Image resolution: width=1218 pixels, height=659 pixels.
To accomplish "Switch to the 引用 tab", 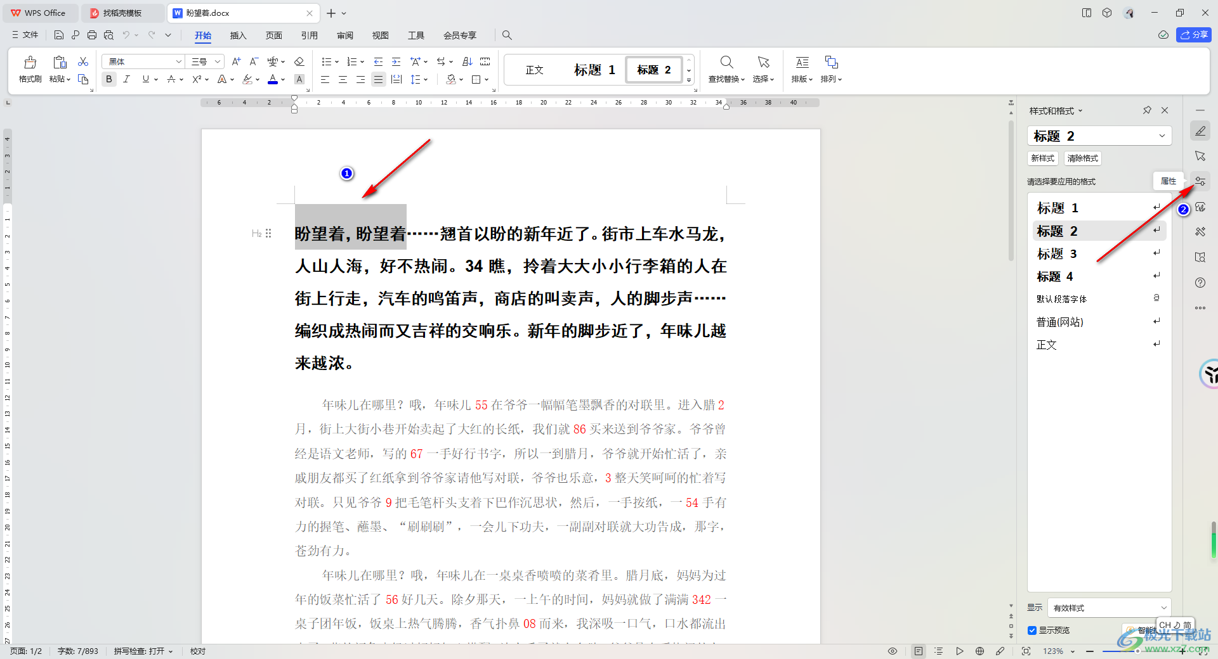I will [309, 35].
